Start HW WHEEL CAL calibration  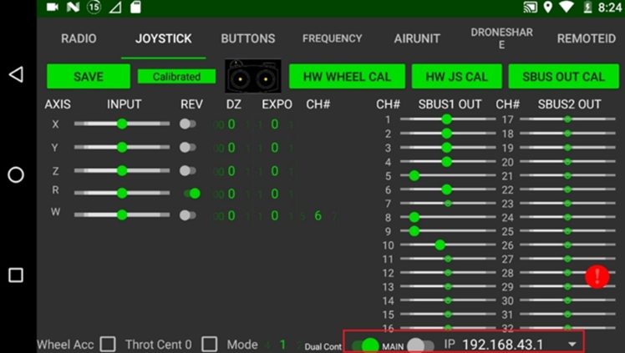pyautogui.click(x=347, y=77)
